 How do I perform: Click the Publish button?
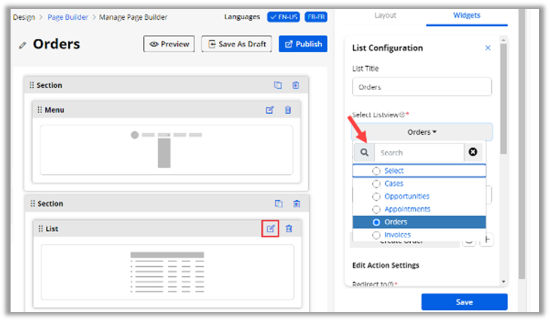(x=303, y=44)
